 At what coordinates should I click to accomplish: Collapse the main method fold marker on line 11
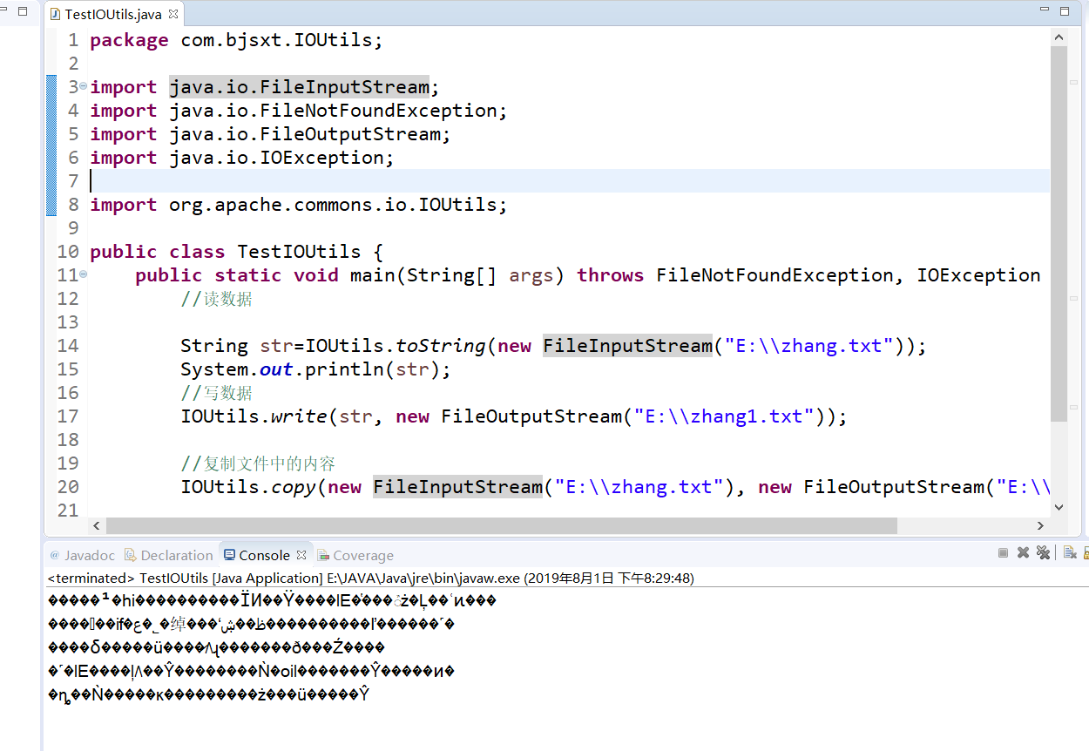[83, 274]
